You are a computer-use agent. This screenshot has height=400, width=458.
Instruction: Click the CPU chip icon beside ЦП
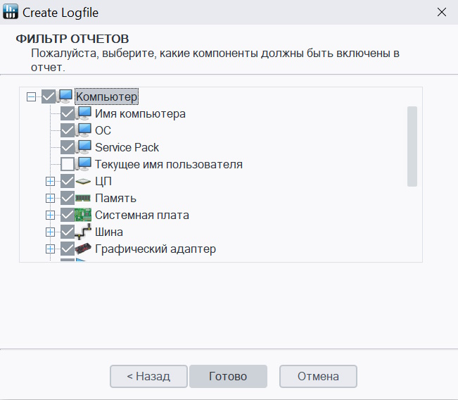point(84,181)
